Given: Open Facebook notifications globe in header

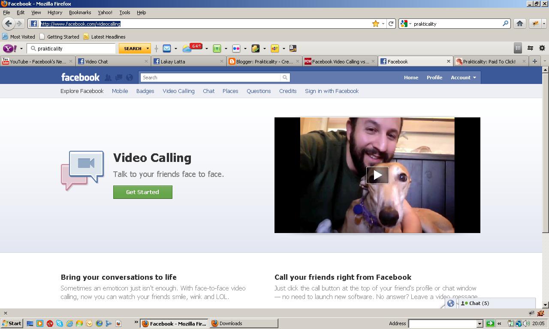Looking at the screenshot, I should (130, 78).
